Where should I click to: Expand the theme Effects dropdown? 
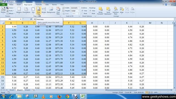10,13
